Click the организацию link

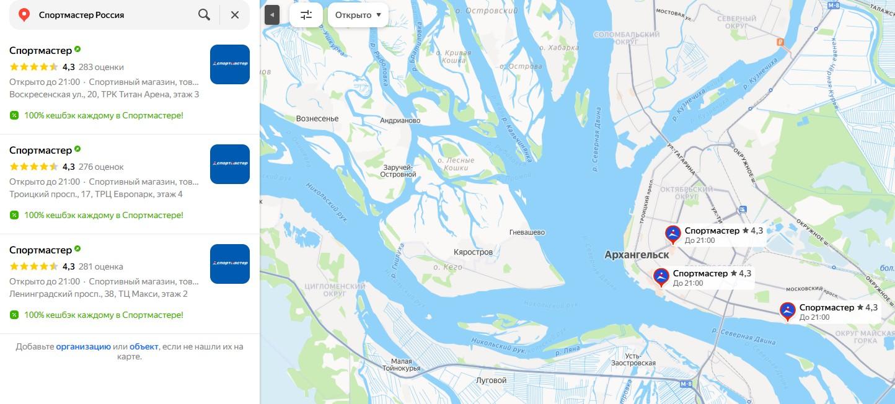pyautogui.click(x=84, y=346)
